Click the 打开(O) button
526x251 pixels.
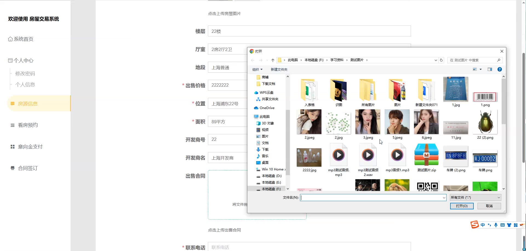pos(462,206)
